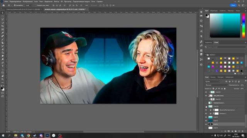Switch to the Библиотеки tab
This screenshot has height=138, width=247.
229,77
